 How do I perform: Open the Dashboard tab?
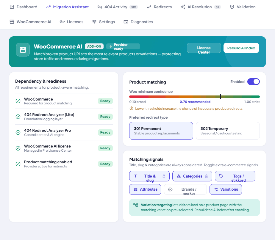point(24,7)
